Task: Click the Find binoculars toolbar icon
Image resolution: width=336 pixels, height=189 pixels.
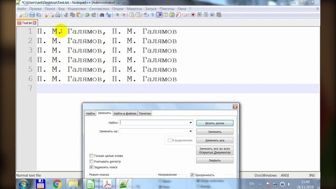Action: point(102,15)
